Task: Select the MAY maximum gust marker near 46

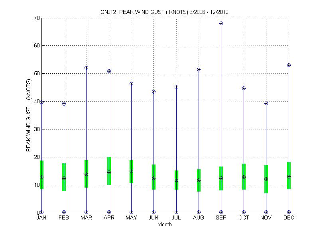Action: 132,84
